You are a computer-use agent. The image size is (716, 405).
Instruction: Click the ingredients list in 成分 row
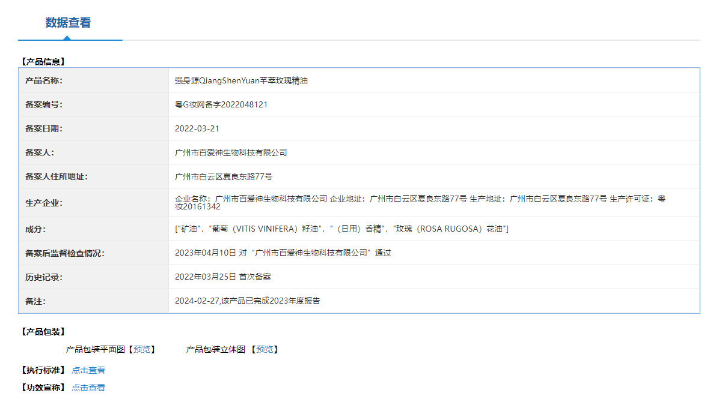click(341, 229)
